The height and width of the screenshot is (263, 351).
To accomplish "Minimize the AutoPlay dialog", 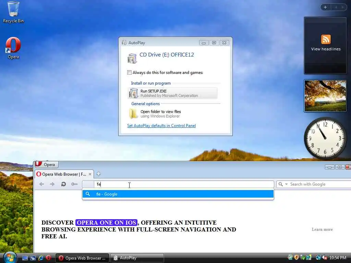I will [204, 43].
